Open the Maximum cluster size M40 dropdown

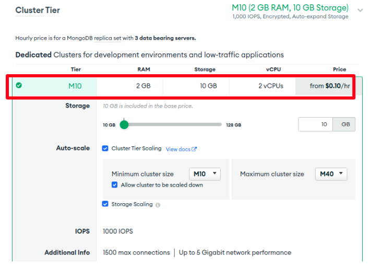(331, 174)
